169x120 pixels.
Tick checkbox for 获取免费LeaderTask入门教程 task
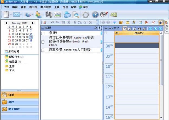pyautogui.click(x=43, y=50)
